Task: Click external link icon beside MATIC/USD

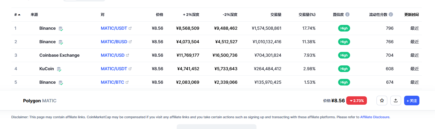Action: (127, 55)
